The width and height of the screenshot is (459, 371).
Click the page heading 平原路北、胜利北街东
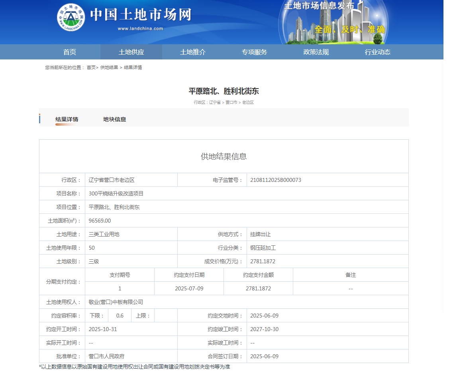224,91
